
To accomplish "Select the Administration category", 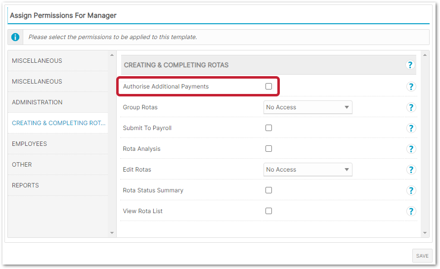I will tap(37, 102).
